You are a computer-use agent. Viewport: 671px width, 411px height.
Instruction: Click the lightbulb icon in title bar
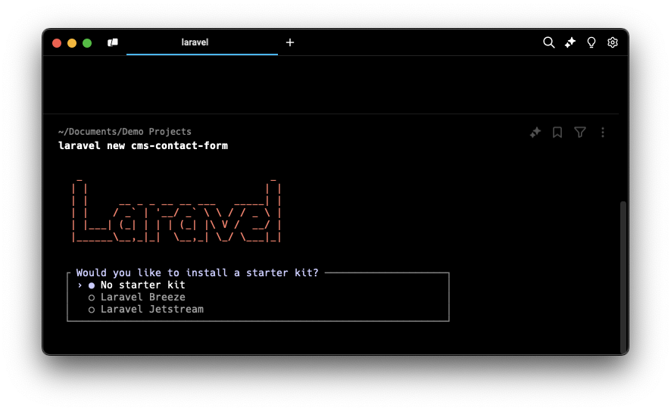click(x=591, y=42)
